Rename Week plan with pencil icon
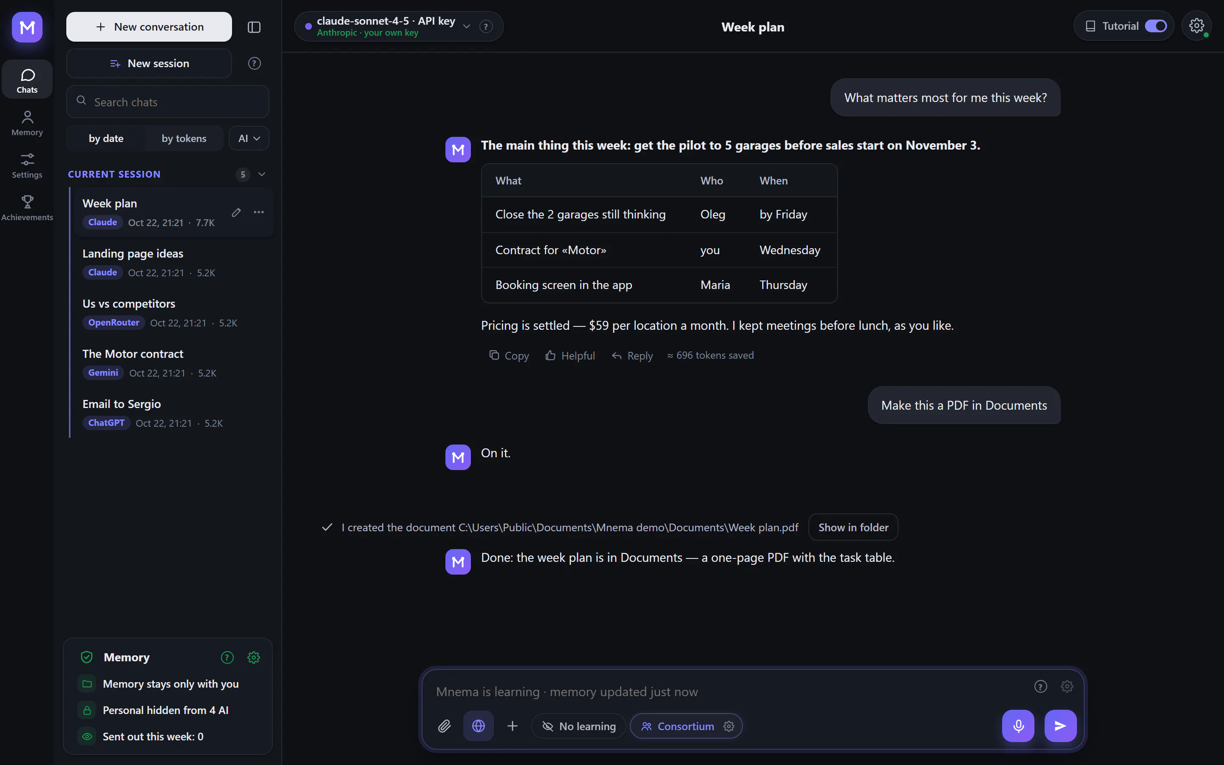Viewport: 1224px width, 765px height. coord(236,212)
